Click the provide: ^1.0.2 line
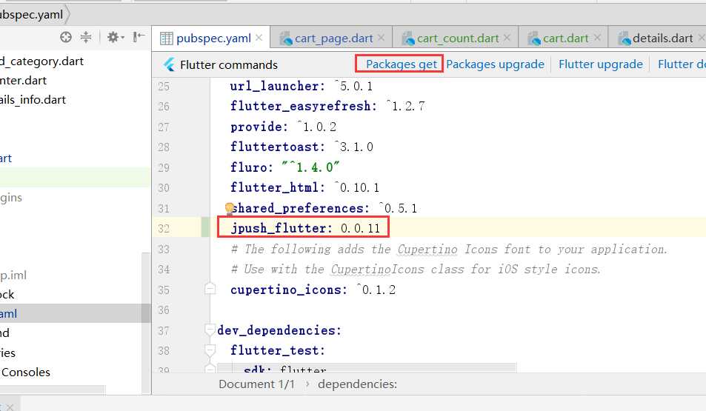Image resolution: width=706 pixels, height=411 pixels. (x=283, y=127)
